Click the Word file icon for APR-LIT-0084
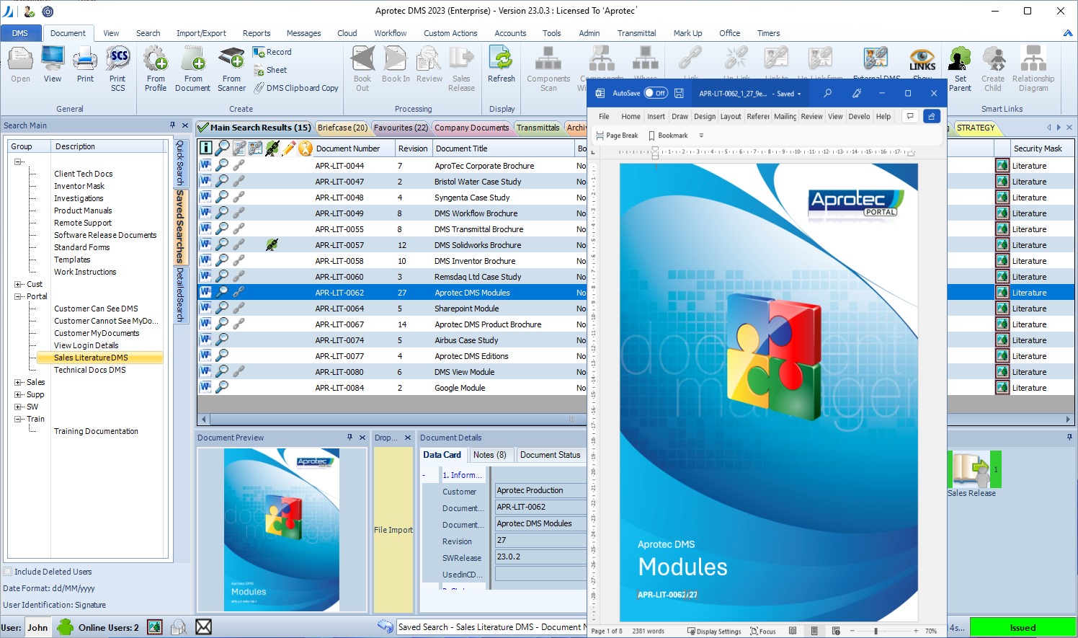1078x638 pixels. 205,388
